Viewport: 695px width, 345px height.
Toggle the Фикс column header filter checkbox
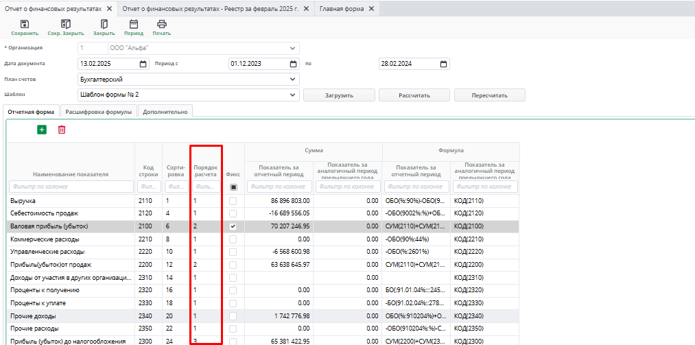click(233, 187)
